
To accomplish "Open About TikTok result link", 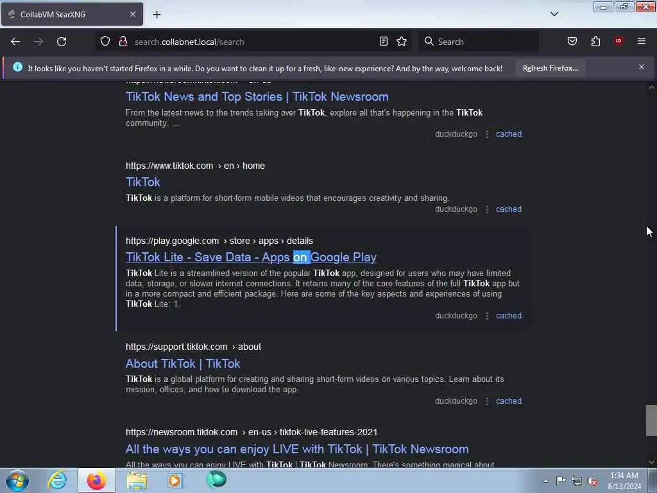I will pos(183,363).
